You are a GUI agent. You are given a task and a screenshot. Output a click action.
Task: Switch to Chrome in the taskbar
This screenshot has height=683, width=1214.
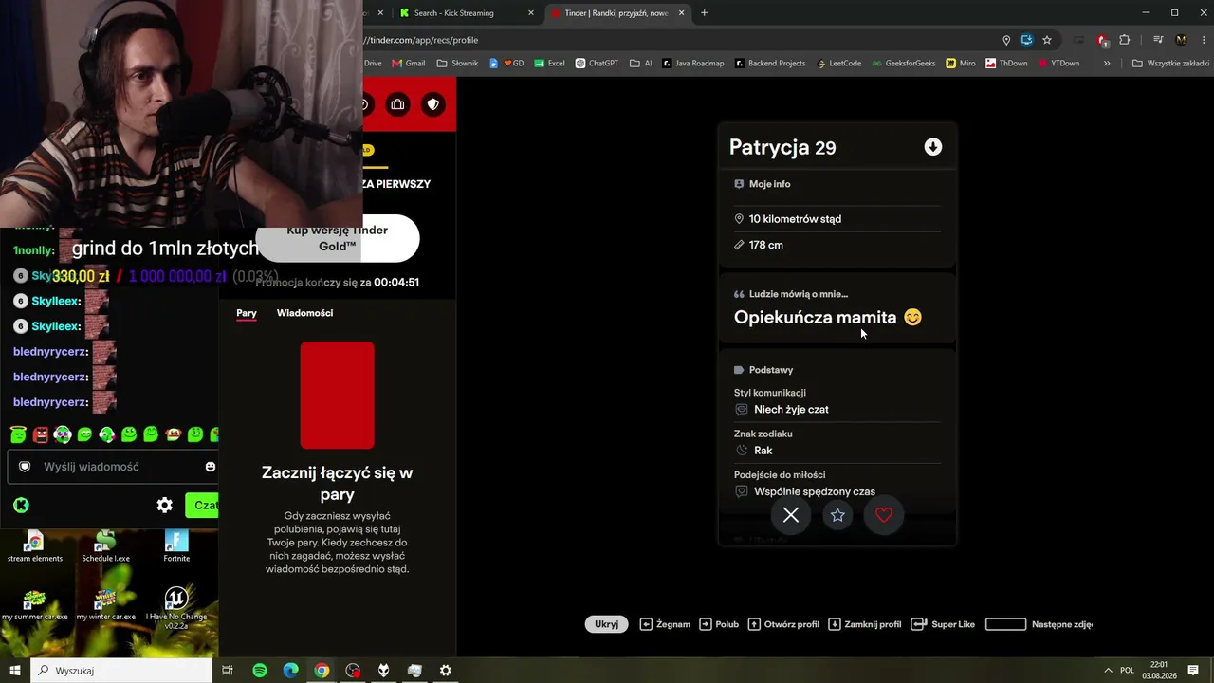(x=322, y=671)
